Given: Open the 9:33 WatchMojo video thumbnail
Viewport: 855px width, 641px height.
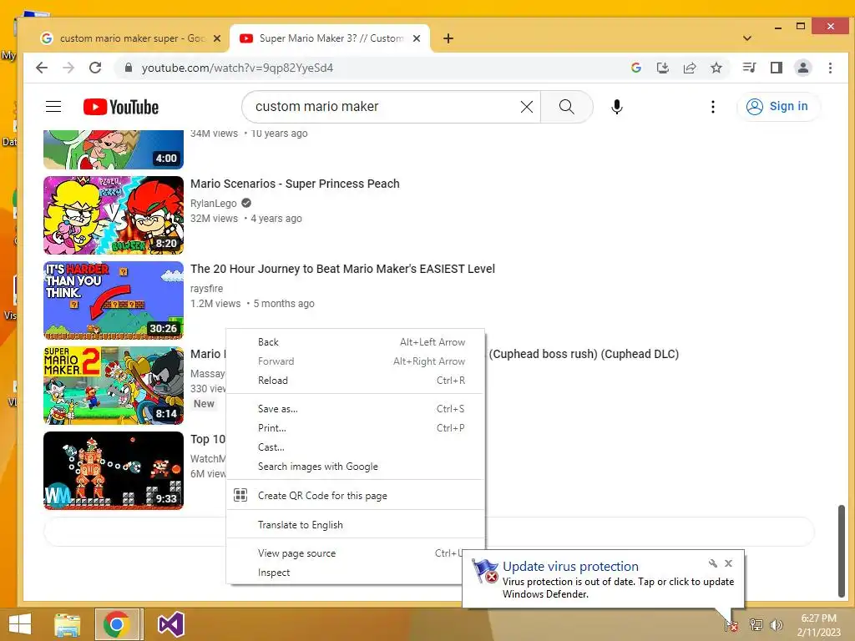Looking at the screenshot, I should [x=114, y=471].
